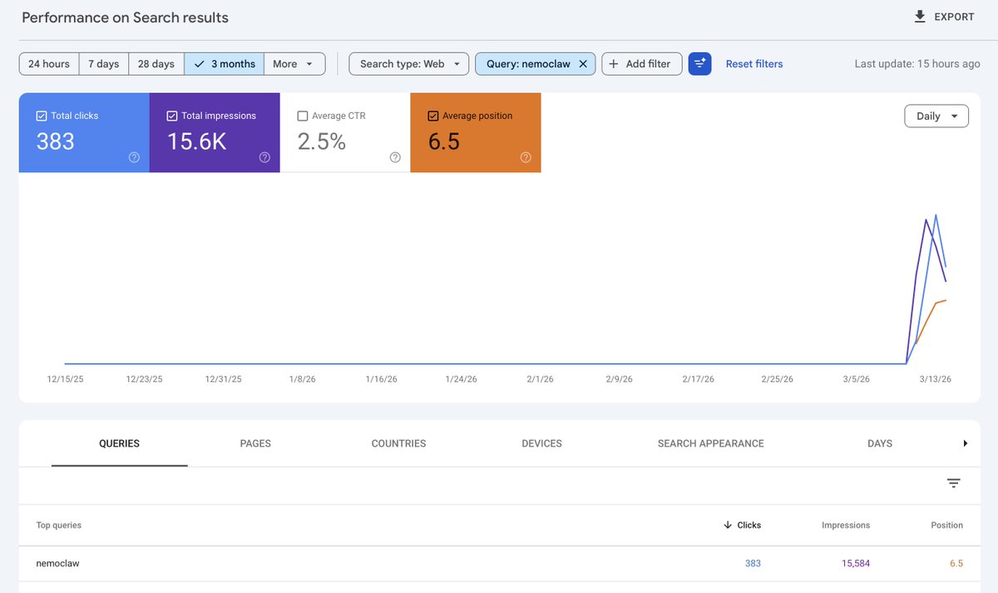Screen dimensions: 998x593
Task: Click the nemoclaw query row
Action: pos(499,563)
